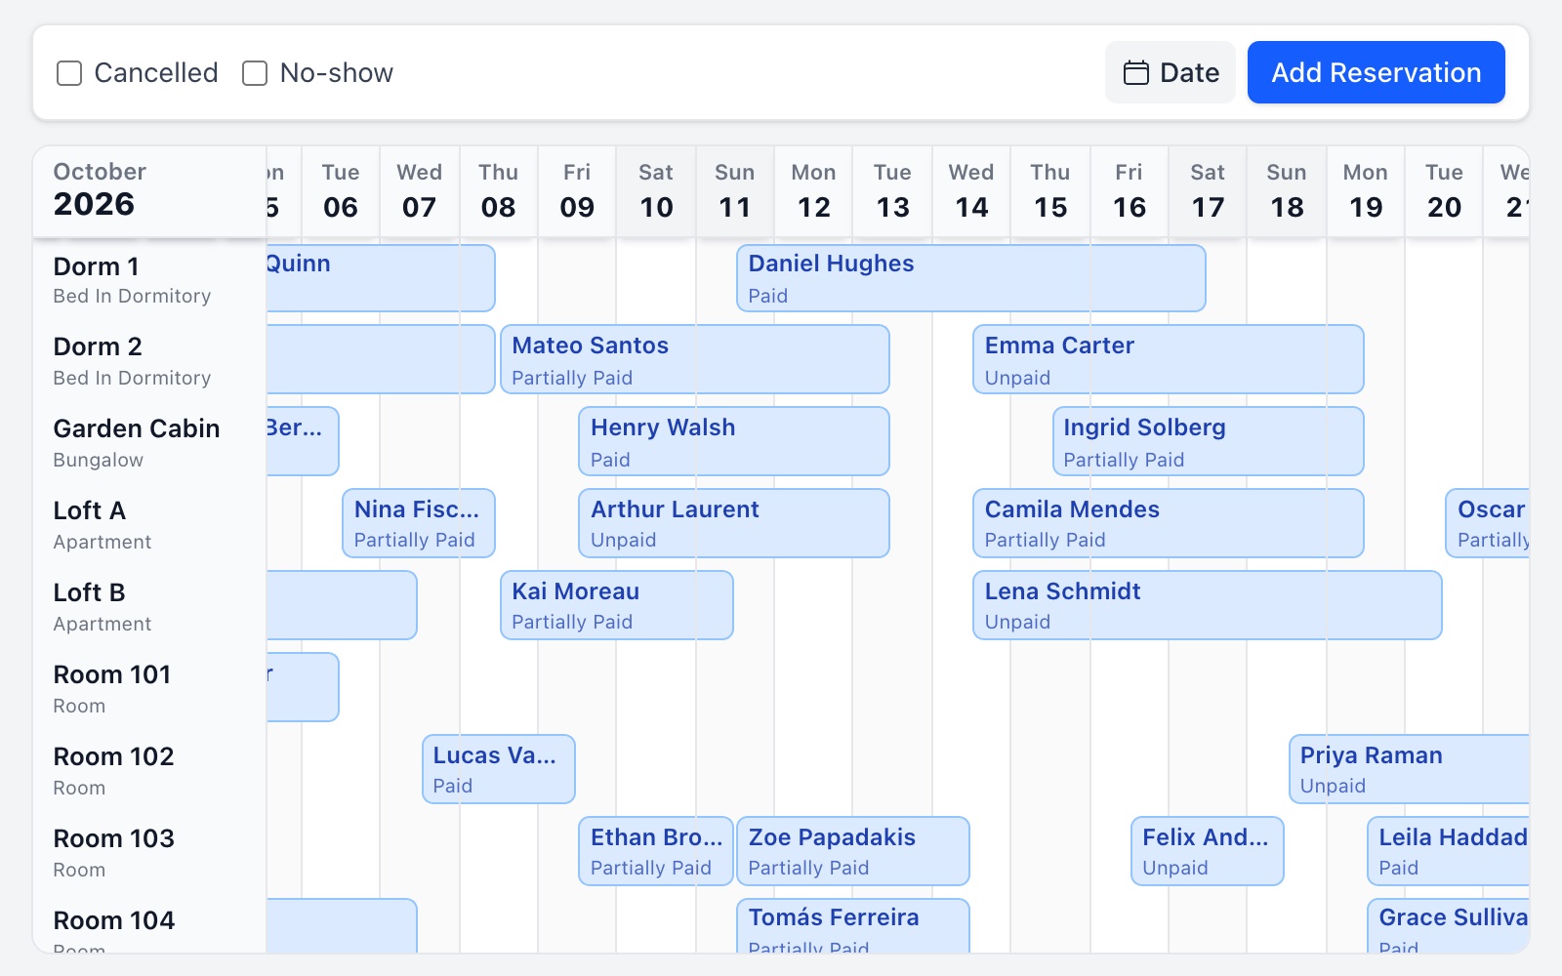Select the Tue 20 date header

(1444, 191)
